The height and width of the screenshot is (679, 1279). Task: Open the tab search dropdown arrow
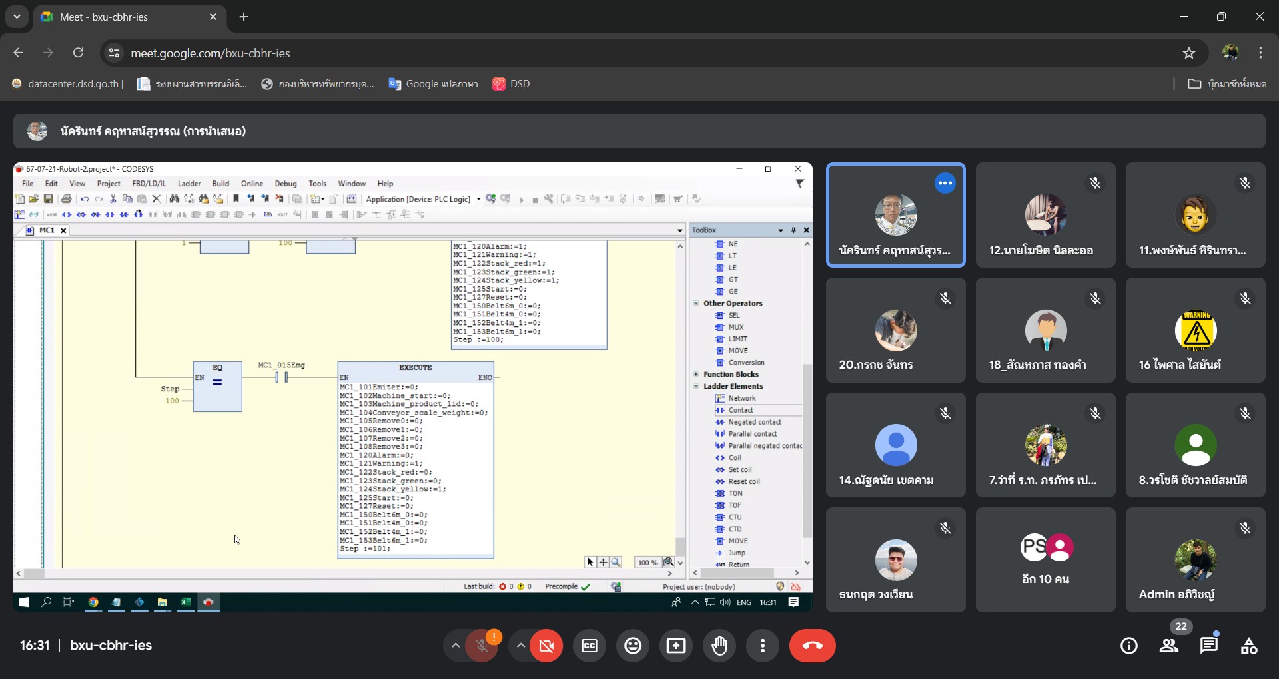[17, 17]
